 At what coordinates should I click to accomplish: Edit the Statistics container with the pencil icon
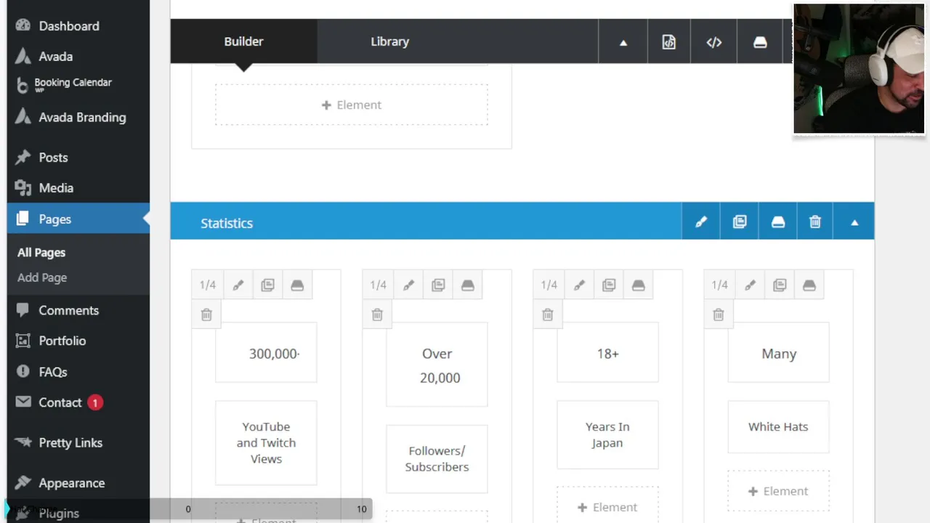(701, 222)
